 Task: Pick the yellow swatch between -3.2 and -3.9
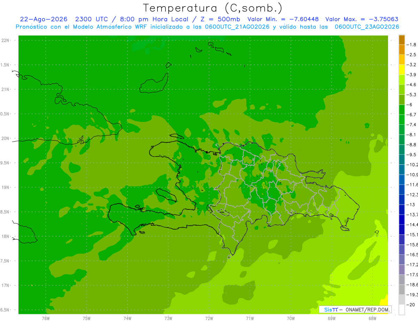(402, 70)
